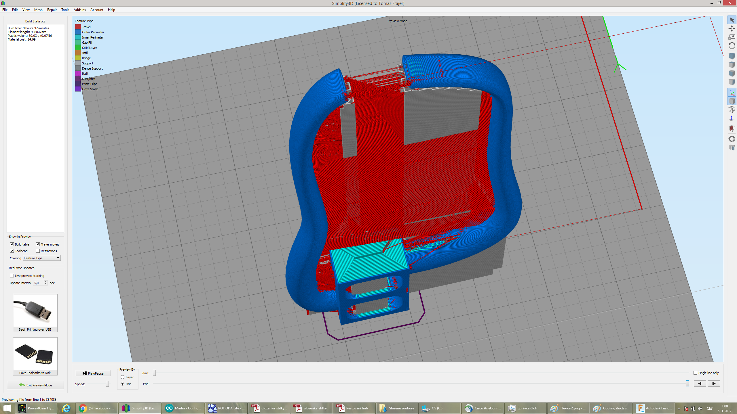Open the Windows Start button
737x414 pixels.
click(7, 408)
